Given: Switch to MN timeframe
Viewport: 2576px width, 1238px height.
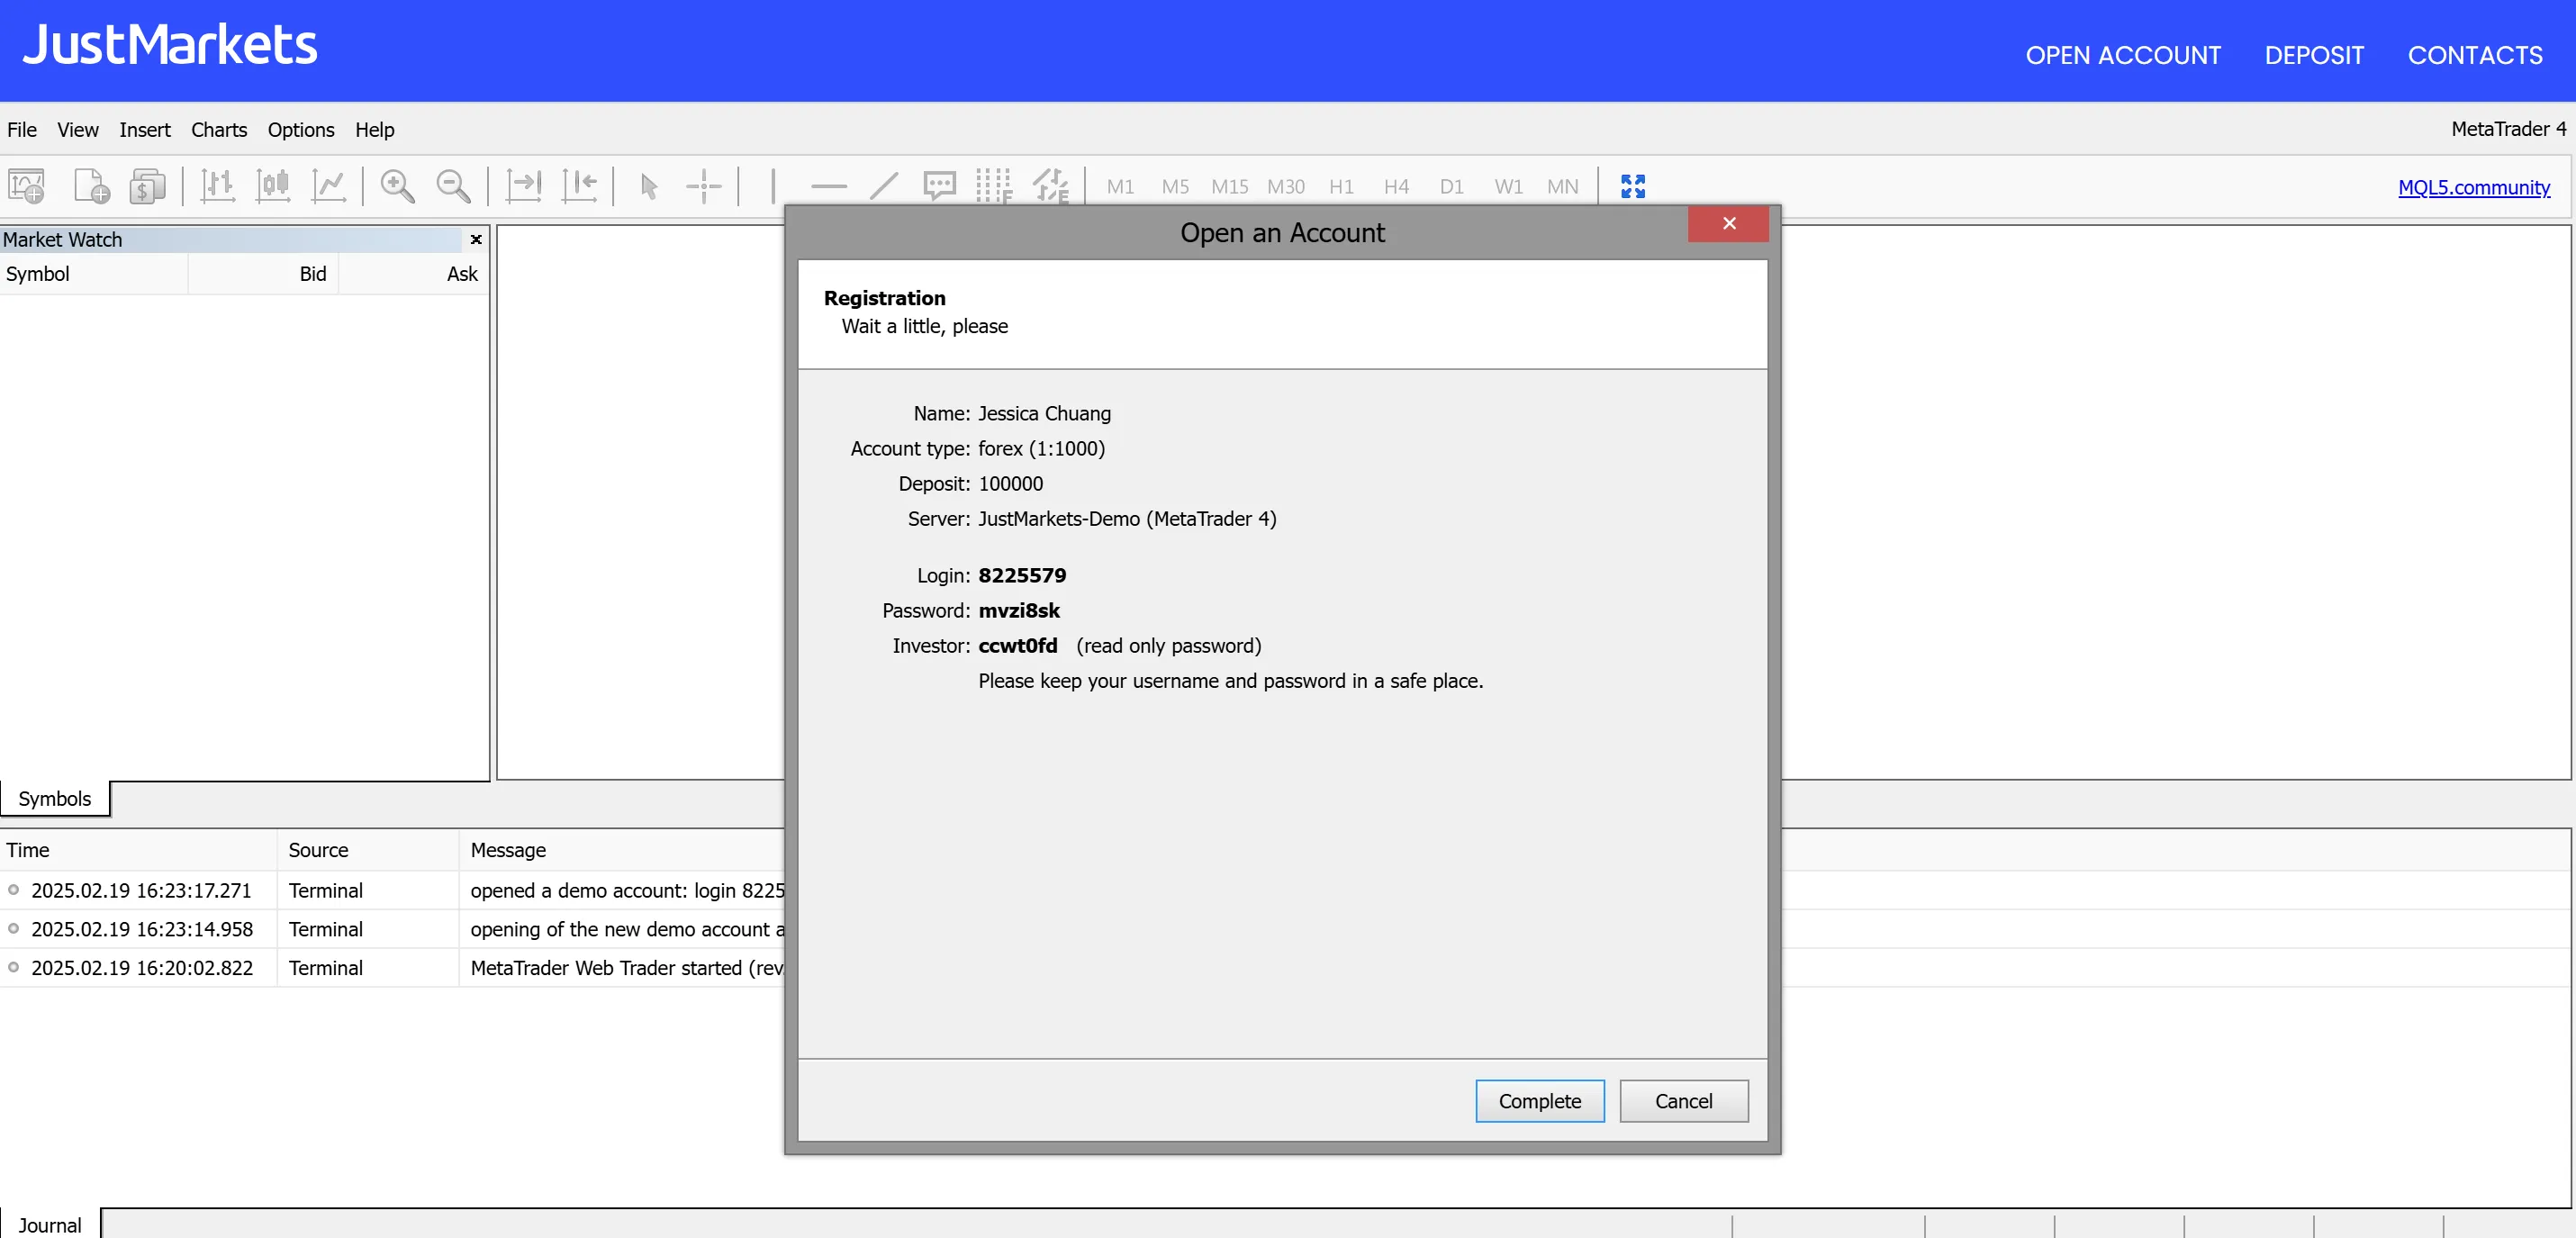Looking at the screenshot, I should pos(1562,186).
